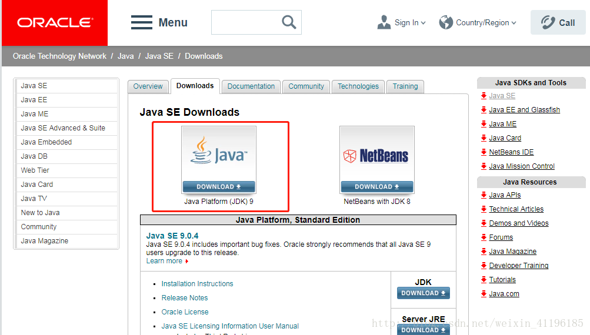Open Technical Articles link

[516, 209]
